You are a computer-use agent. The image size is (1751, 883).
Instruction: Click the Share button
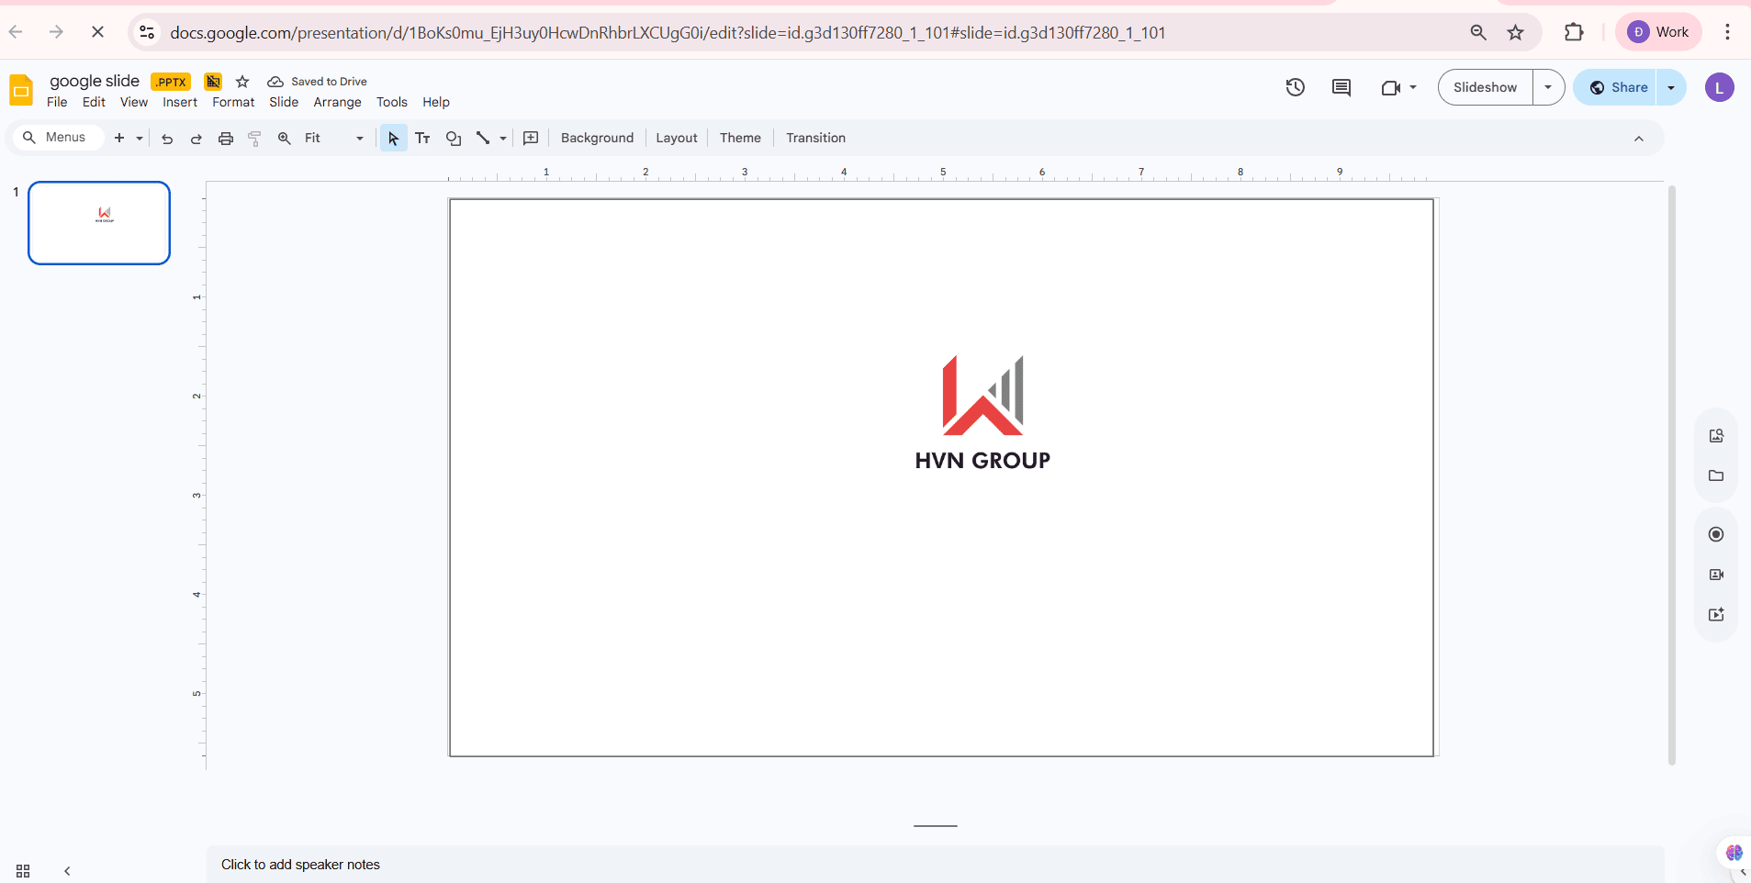tap(1618, 87)
